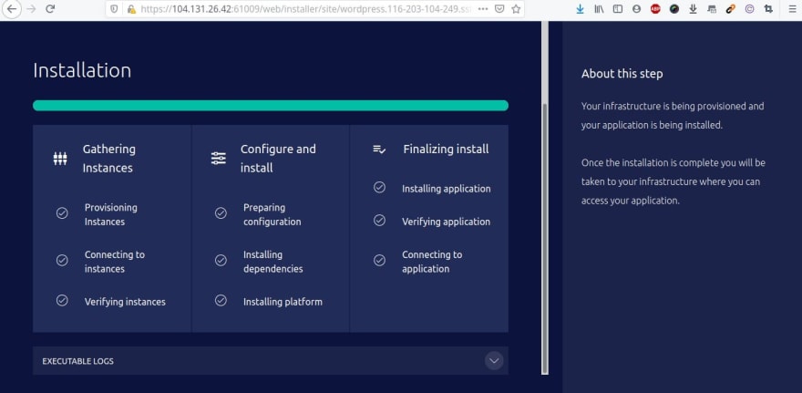802x393 pixels.
Task: Click the Configure and install sliders icon
Action: (x=219, y=159)
